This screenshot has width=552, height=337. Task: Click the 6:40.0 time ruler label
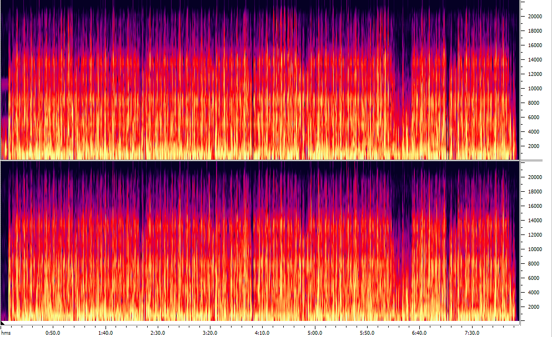[x=420, y=333]
